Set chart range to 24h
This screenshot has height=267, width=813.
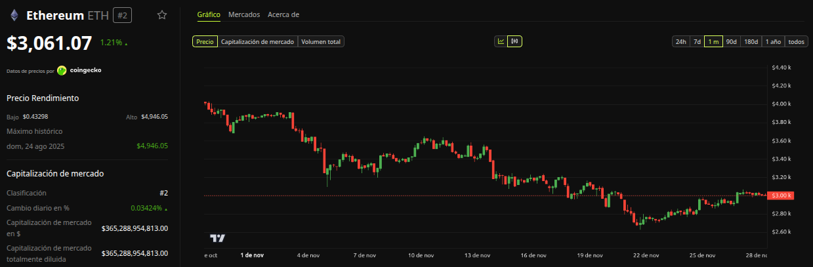tap(680, 41)
